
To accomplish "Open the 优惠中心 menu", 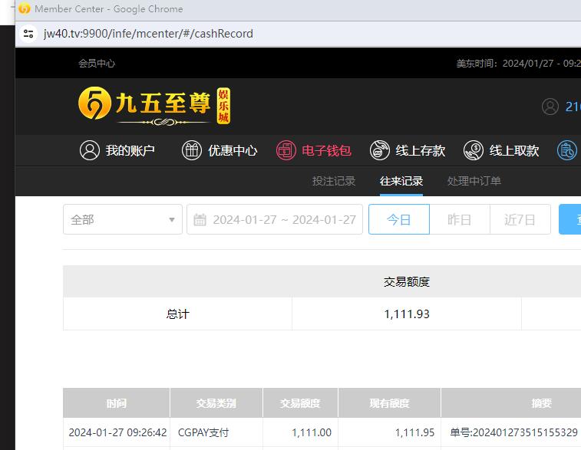I will coord(220,150).
